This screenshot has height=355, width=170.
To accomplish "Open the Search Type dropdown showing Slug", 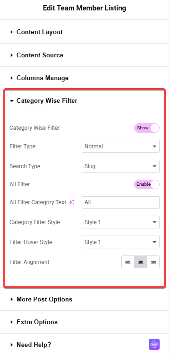I will [120, 166].
